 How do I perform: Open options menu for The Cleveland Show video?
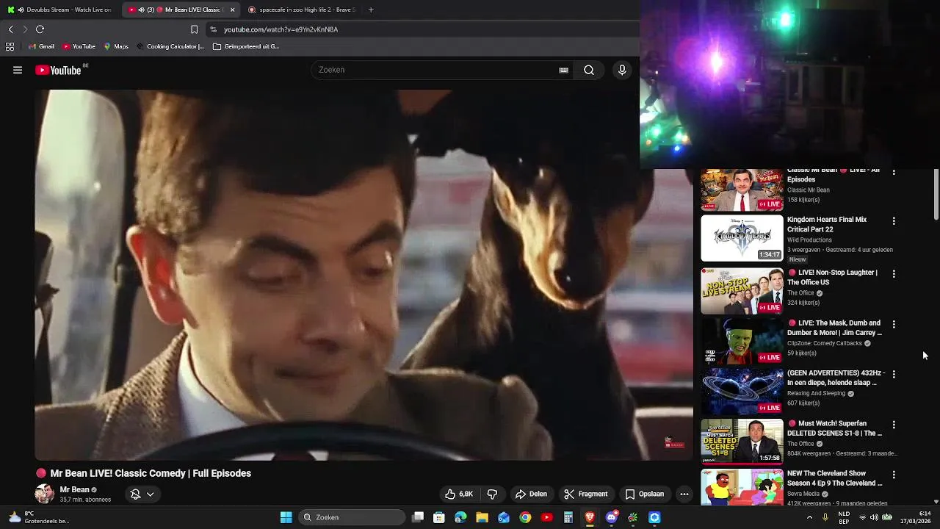(894, 475)
